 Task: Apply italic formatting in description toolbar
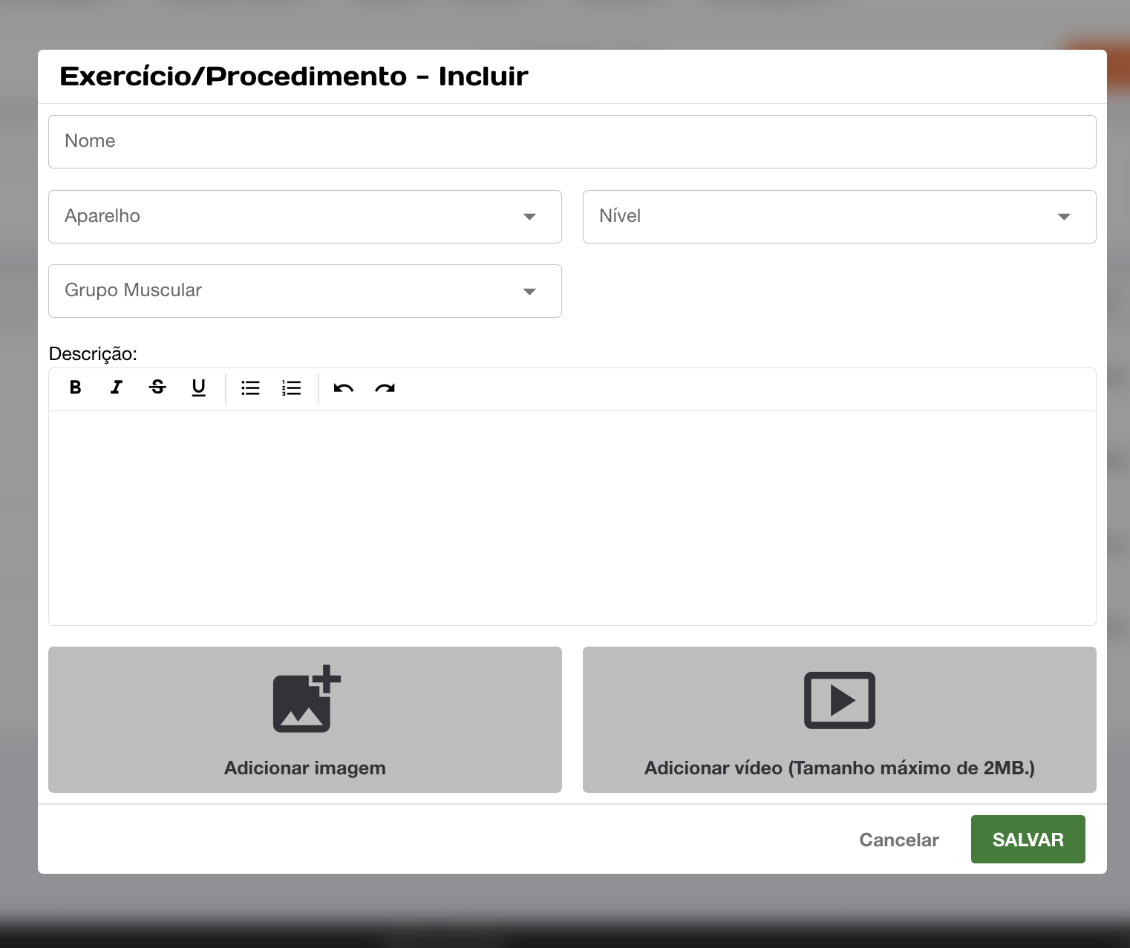pos(117,388)
